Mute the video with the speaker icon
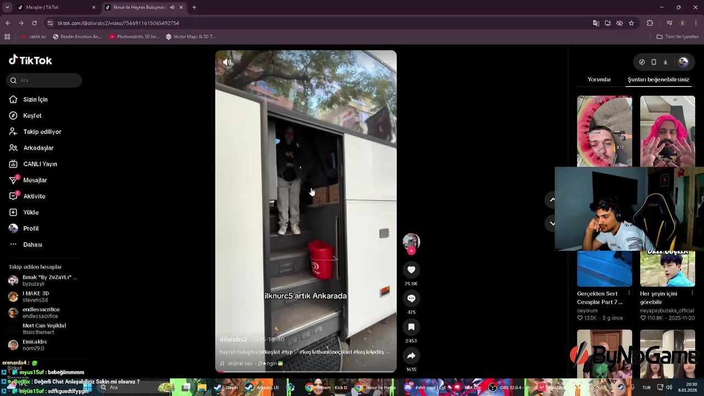This screenshot has height=396, width=704. (x=227, y=62)
